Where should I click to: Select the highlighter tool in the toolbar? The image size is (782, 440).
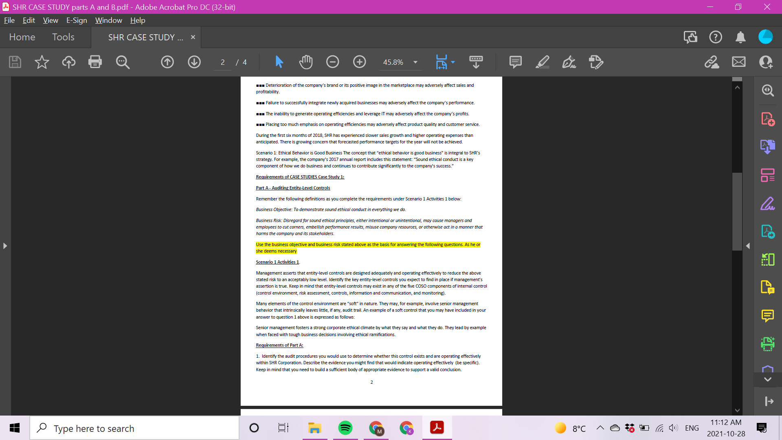(x=542, y=62)
